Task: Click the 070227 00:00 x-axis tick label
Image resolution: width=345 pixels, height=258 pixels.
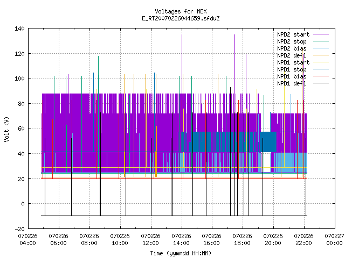Action: tap(335, 240)
